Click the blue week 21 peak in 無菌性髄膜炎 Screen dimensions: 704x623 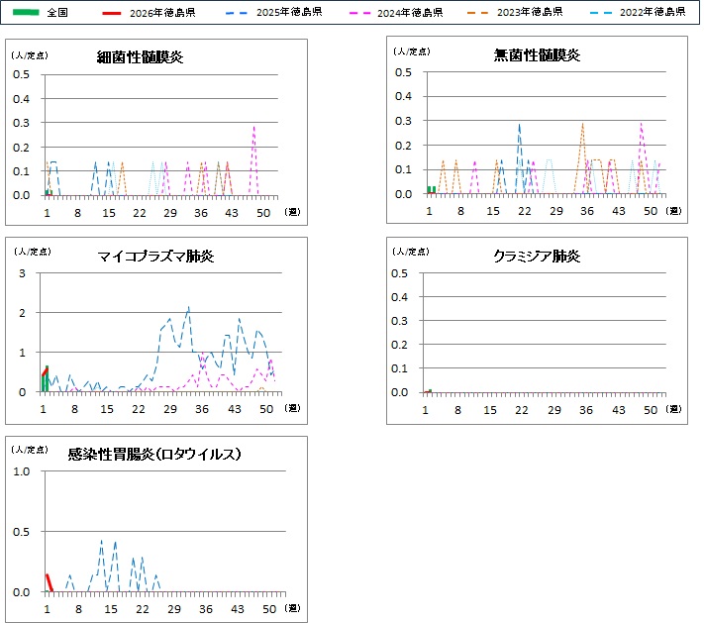(x=519, y=125)
